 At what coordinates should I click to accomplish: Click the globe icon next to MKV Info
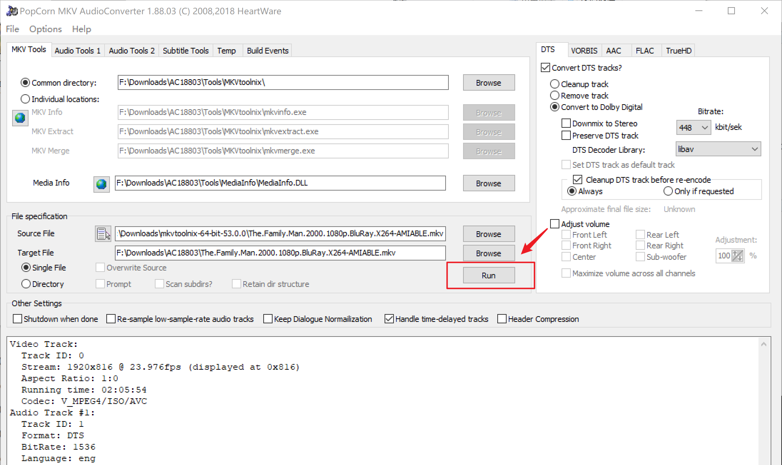20,118
